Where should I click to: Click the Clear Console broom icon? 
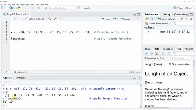(138, 82)
